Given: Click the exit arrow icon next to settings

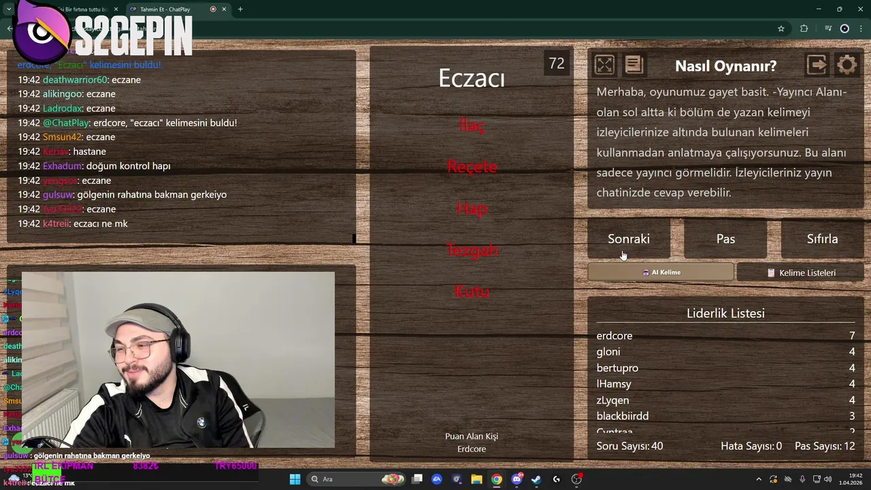Looking at the screenshot, I should [817, 65].
